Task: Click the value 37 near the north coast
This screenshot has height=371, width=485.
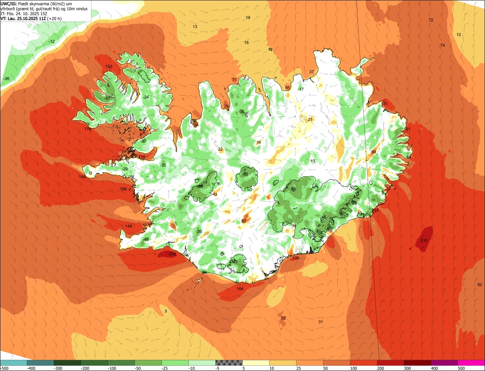Action: point(311,72)
